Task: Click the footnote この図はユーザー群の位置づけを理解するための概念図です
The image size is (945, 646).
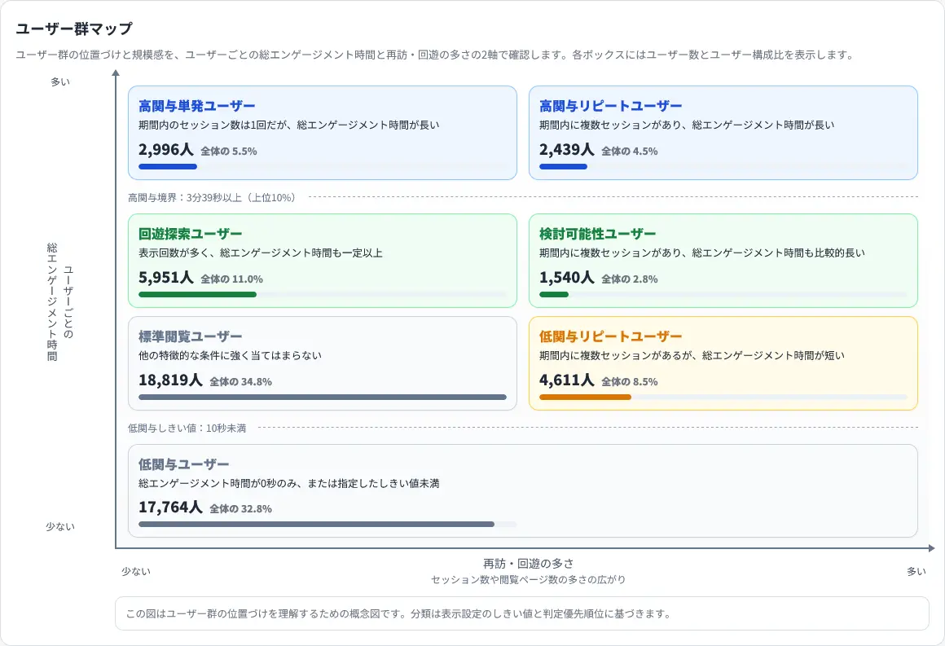Action: (398, 614)
